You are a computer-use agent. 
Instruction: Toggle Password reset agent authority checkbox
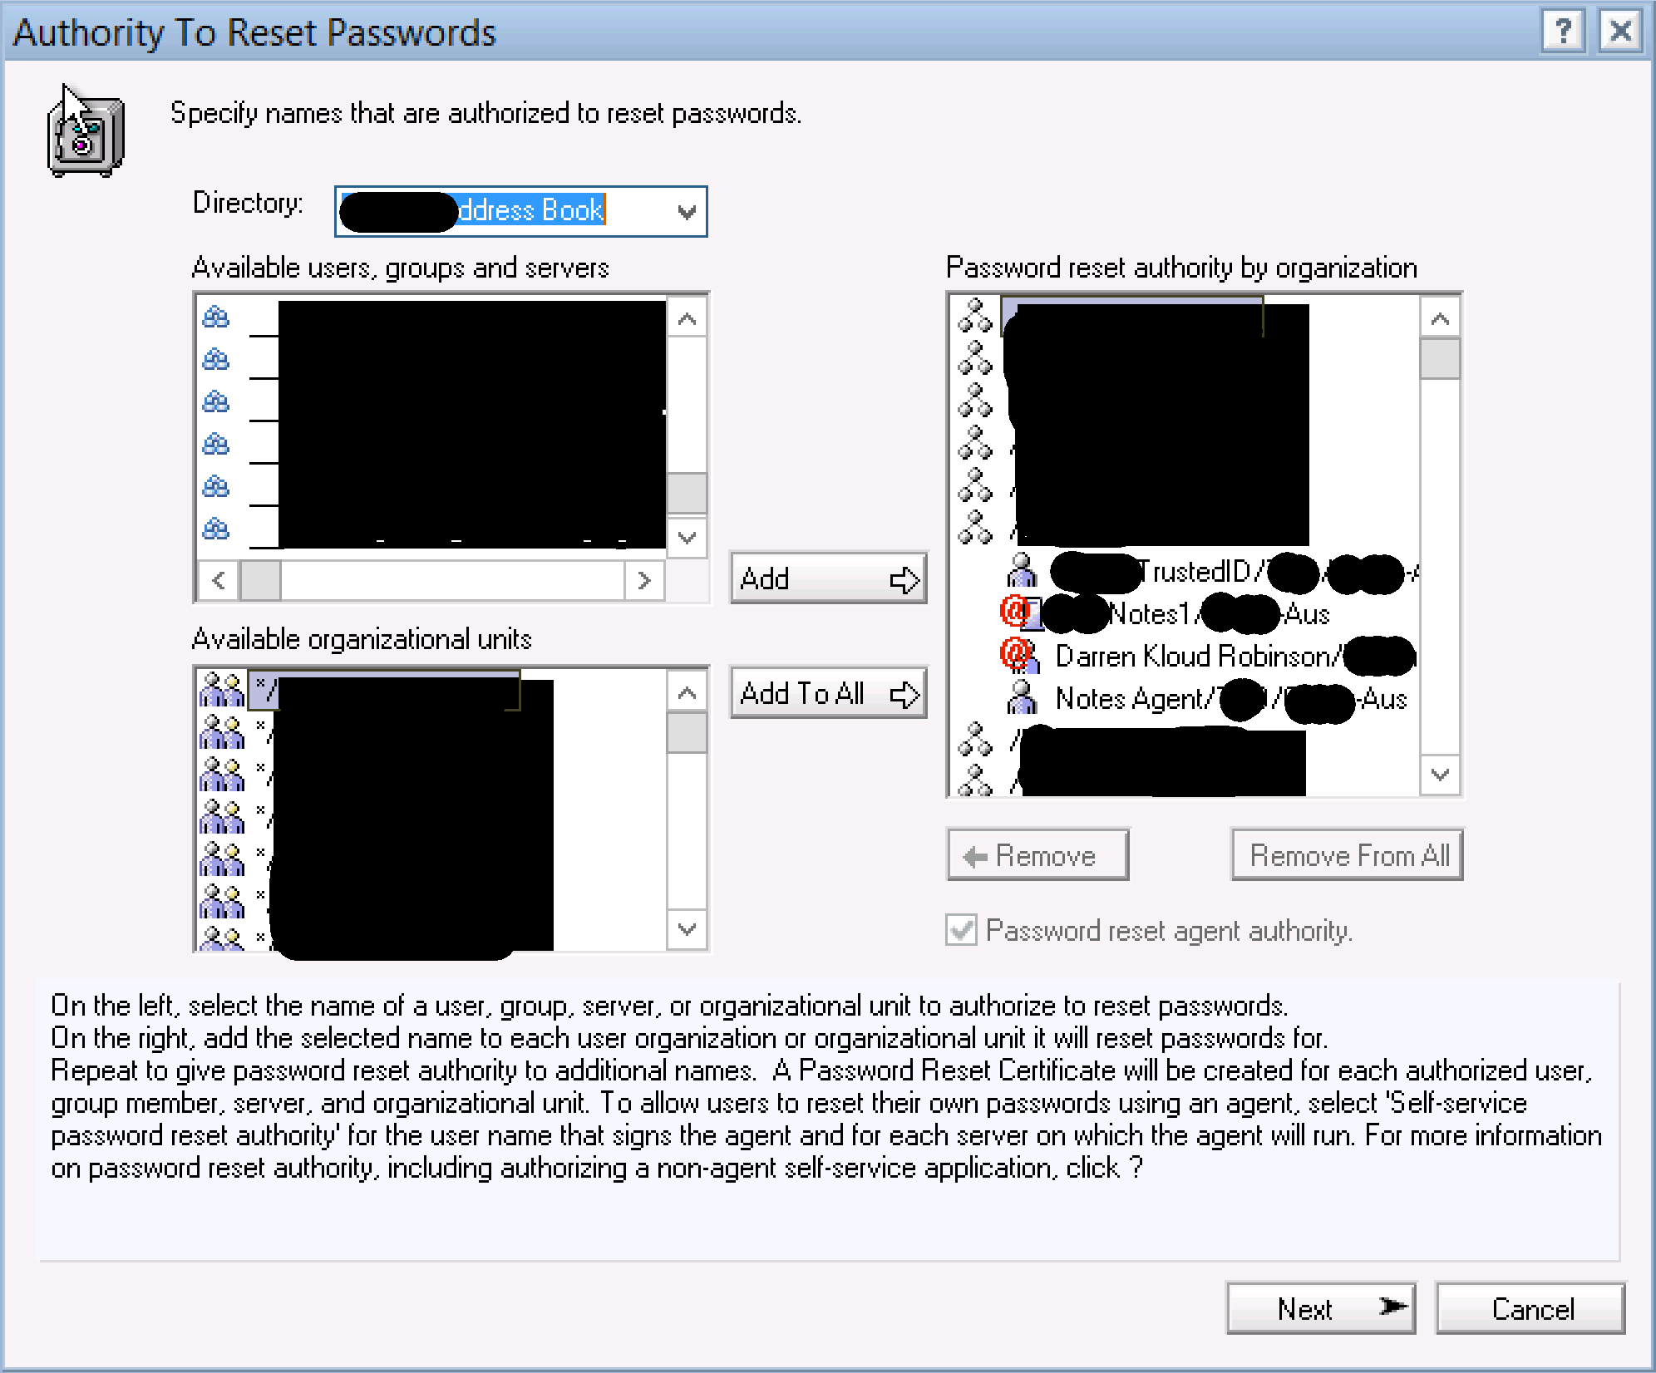[x=962, y=930]
